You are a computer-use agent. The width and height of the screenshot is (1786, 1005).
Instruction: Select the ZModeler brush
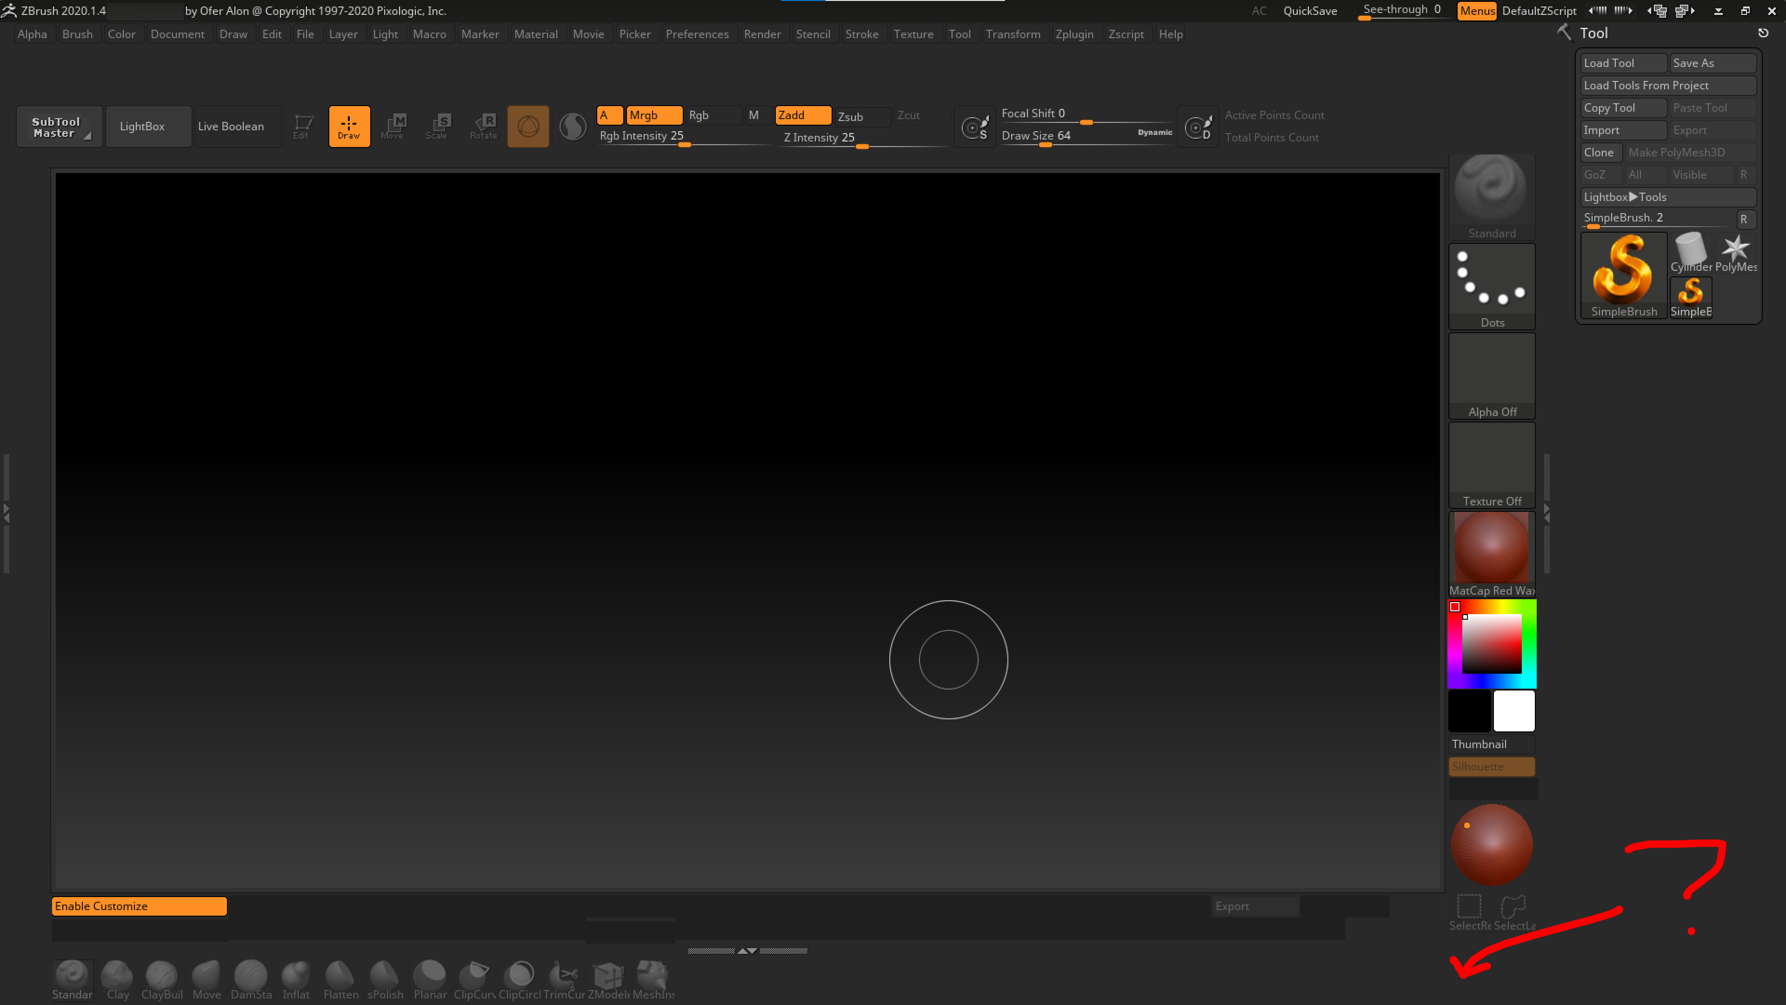point(608,980)
